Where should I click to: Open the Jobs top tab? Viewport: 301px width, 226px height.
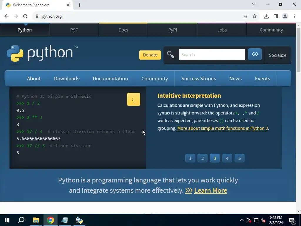(x=222, y=30)
